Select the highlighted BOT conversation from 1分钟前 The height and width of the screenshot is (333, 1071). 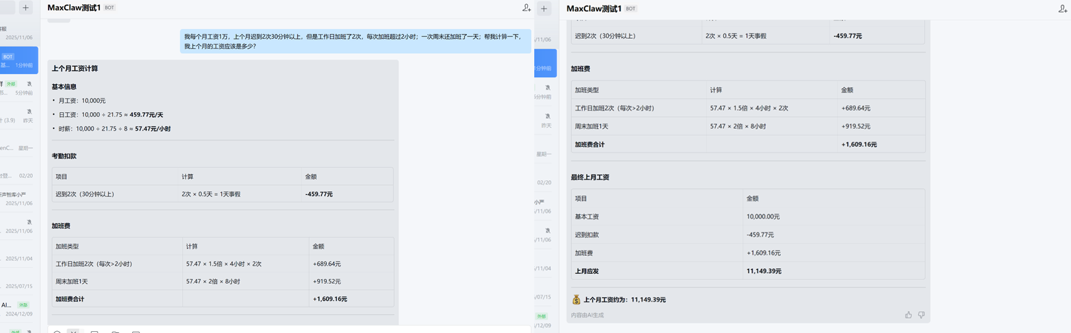pyautogui.click(x=19, y=60)
